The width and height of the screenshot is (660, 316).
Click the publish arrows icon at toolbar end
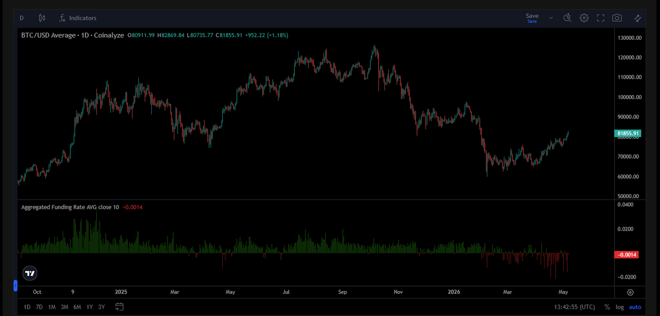click(638, 18)
